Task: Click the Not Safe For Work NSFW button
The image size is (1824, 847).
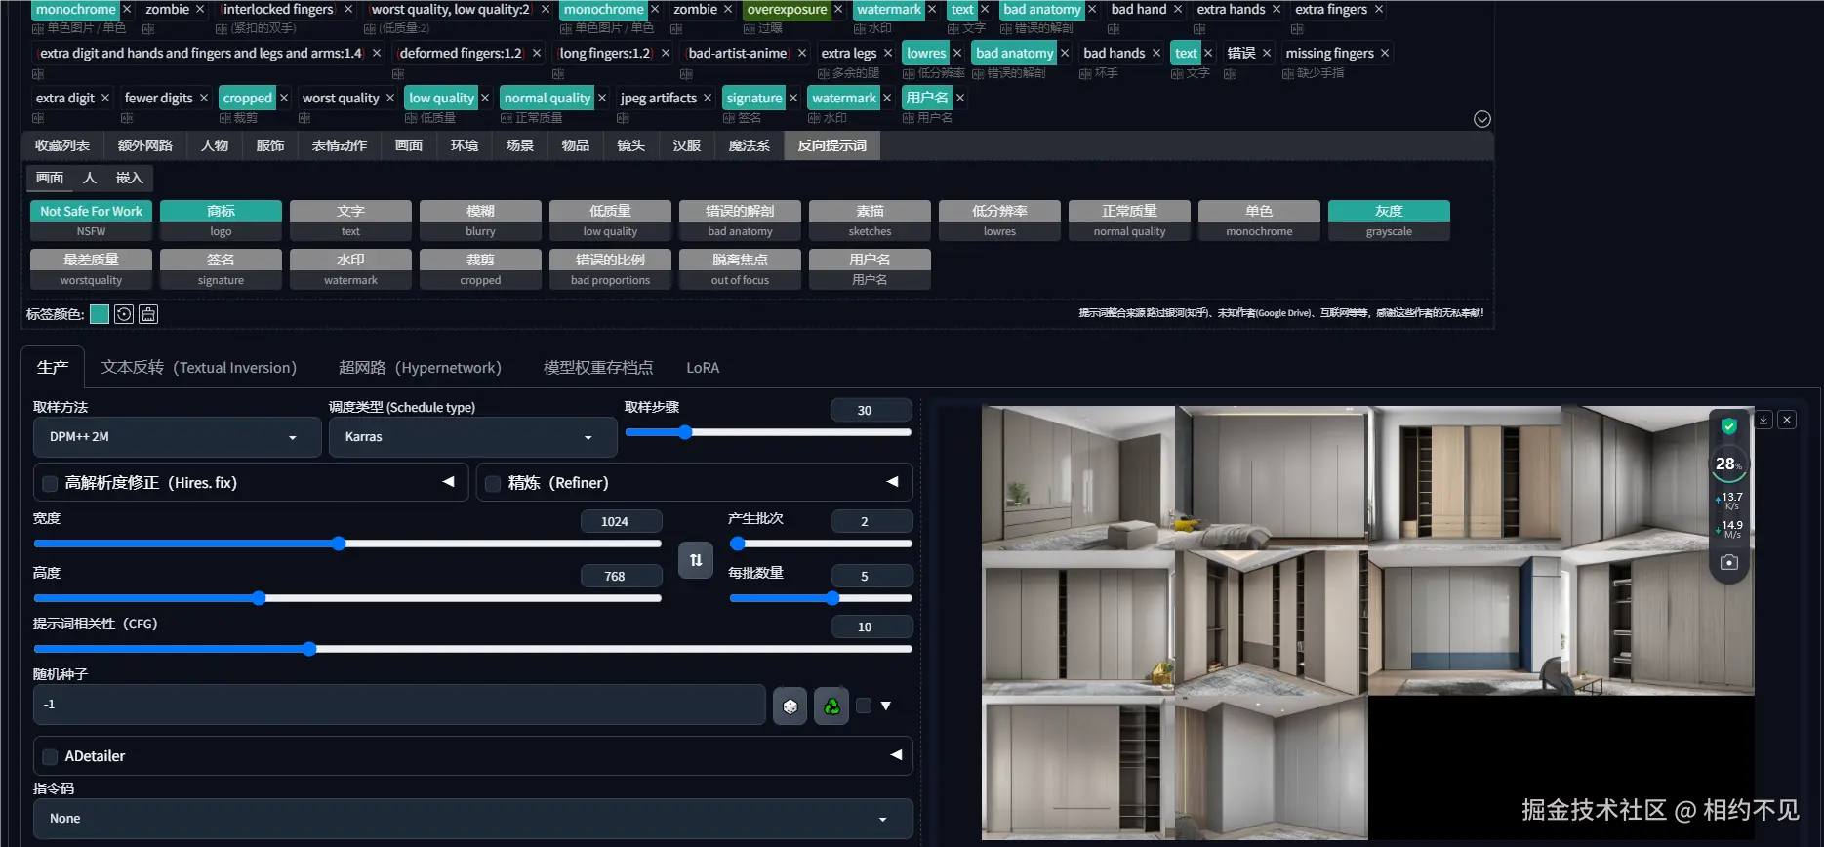Action: (x=91, y=221)
